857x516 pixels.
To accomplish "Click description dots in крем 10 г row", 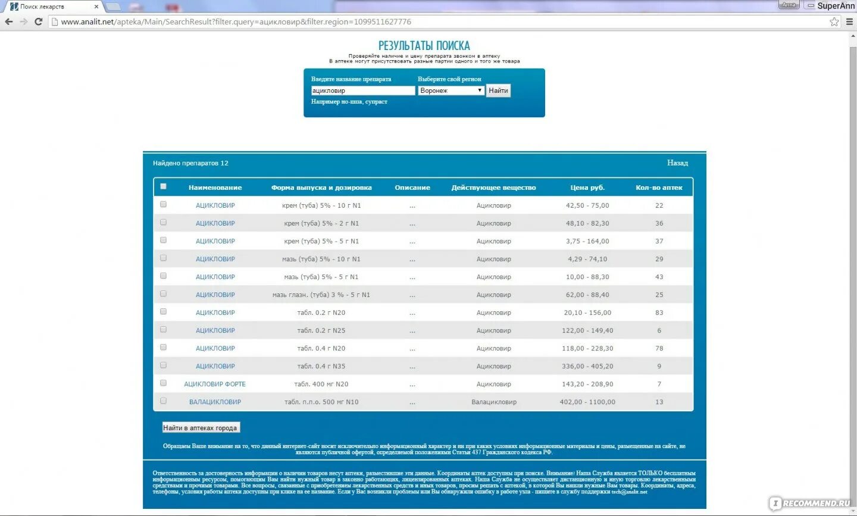I will coord(412,206).
